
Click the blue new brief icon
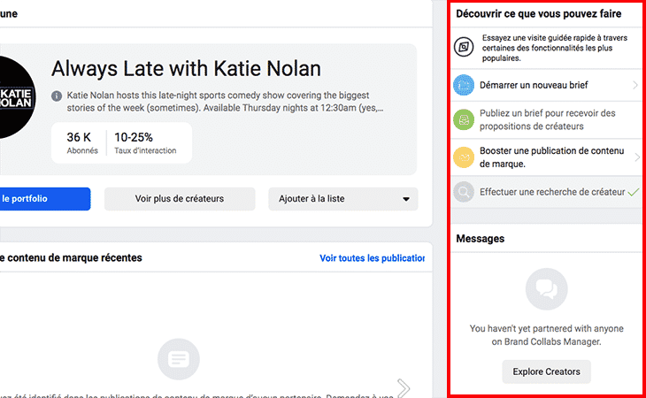pyautogui.click(x=465, y=85)
